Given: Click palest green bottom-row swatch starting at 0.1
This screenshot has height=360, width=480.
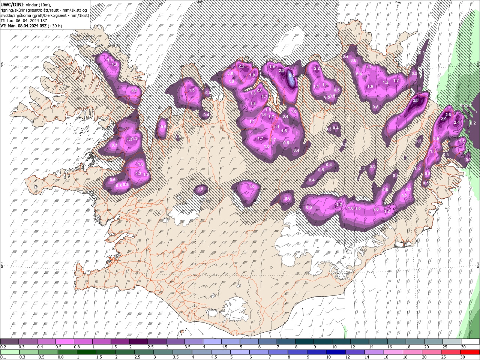Looking at the screenshot, I should coord(10,352).
